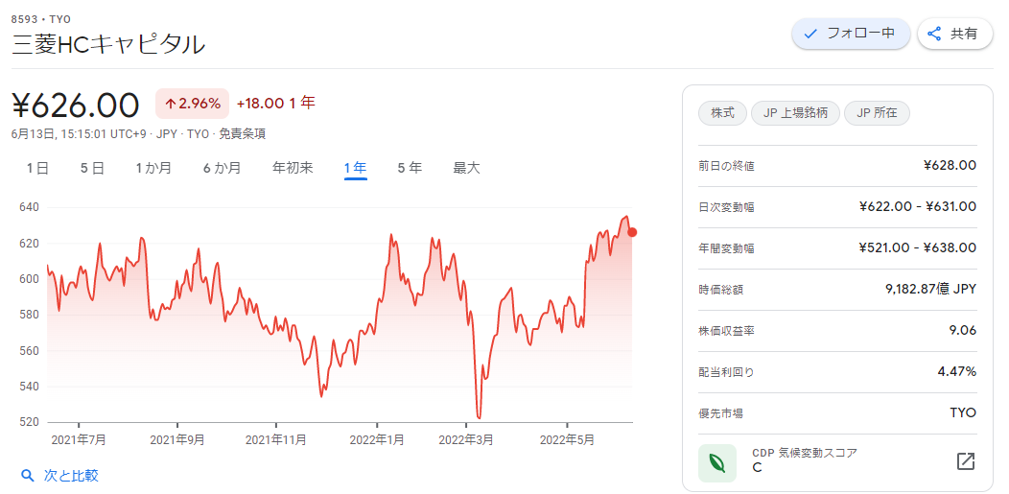Screen dimensions: 1009x494
Task: Show the 最大 chart range
Action: [x=466, y=169]
